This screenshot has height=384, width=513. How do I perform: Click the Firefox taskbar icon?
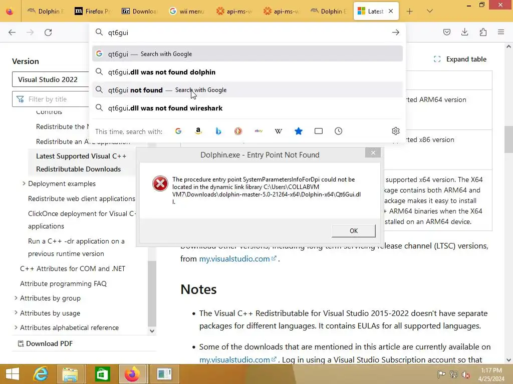click(132, 374)
